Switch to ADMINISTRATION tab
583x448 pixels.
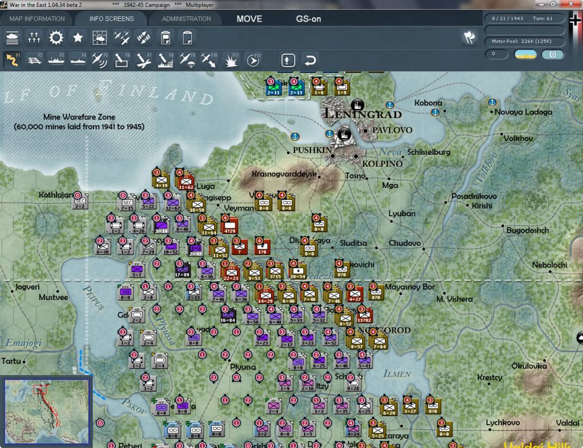click(186, 19)
